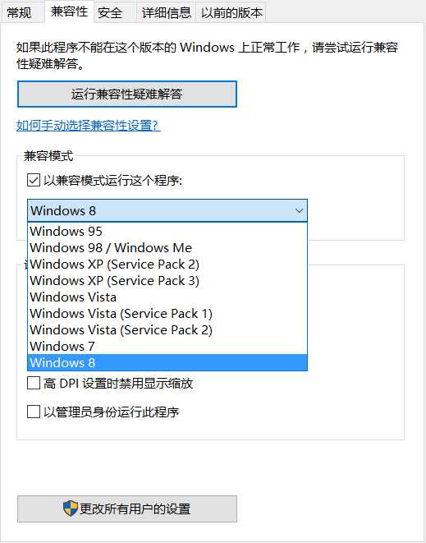Click the UAC shield icon on settings button

tap(71, 508)
